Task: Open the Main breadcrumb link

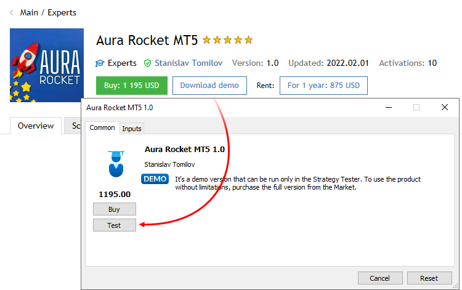Action: click(x=29, y=13)
